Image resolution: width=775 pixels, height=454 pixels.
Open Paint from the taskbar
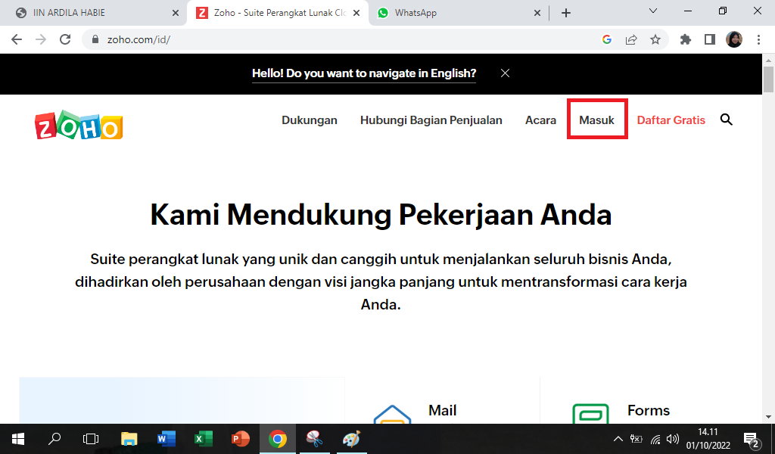(351, 439)
